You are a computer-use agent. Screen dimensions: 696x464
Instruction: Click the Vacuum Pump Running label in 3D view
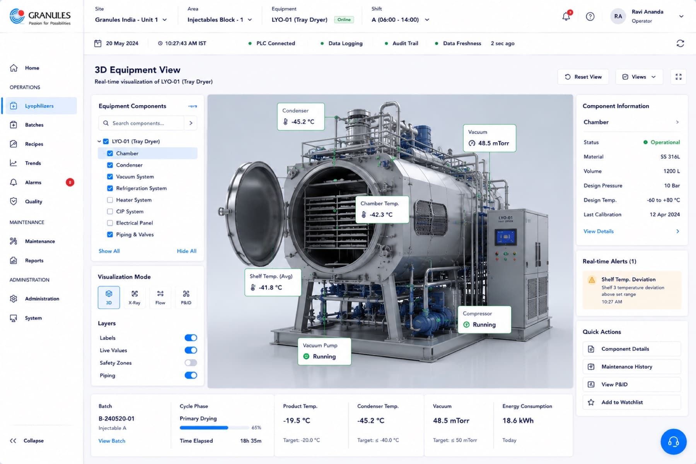(324, 351)
